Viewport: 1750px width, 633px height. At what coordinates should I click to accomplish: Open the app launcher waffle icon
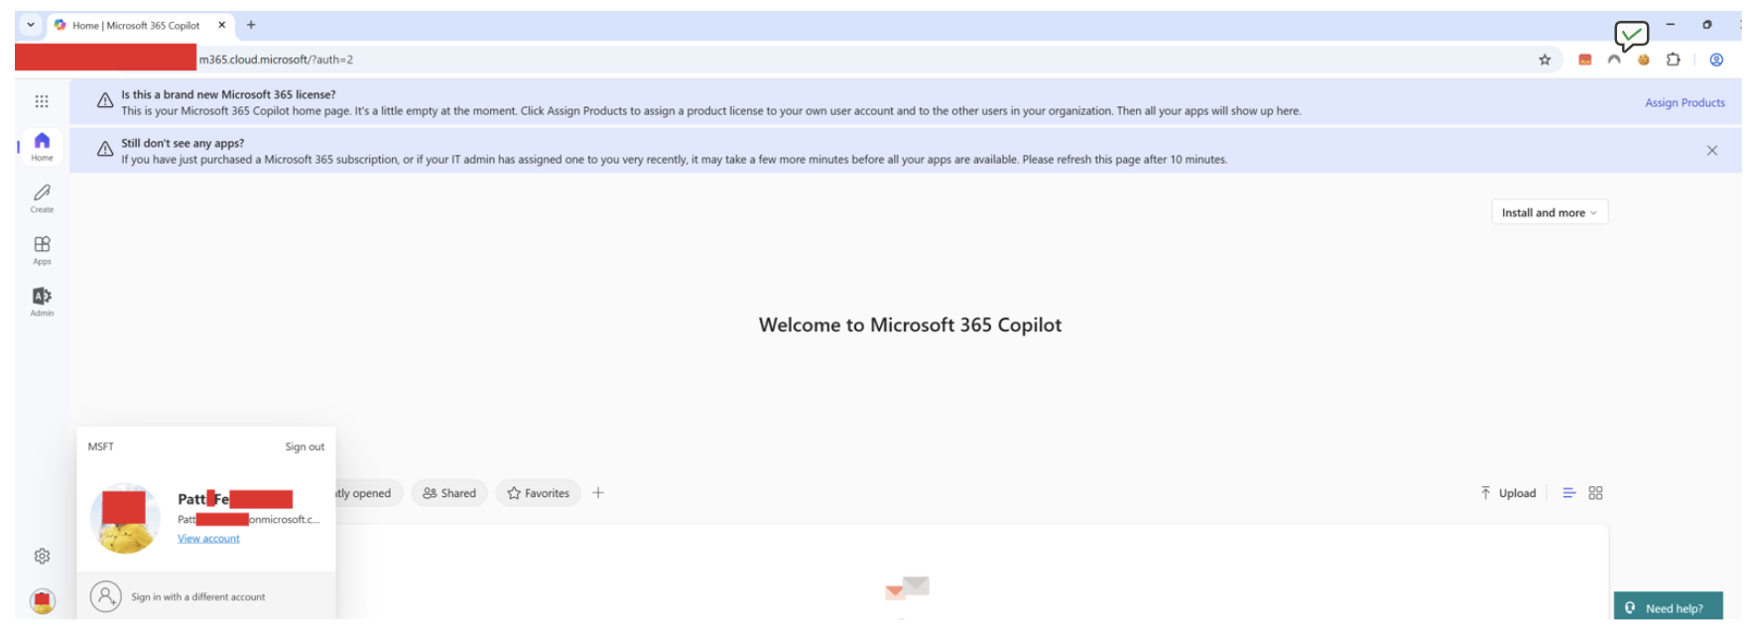(42, 101)
